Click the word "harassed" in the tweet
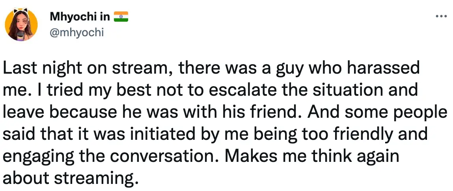The image size is (453, 191). point(384,69)
